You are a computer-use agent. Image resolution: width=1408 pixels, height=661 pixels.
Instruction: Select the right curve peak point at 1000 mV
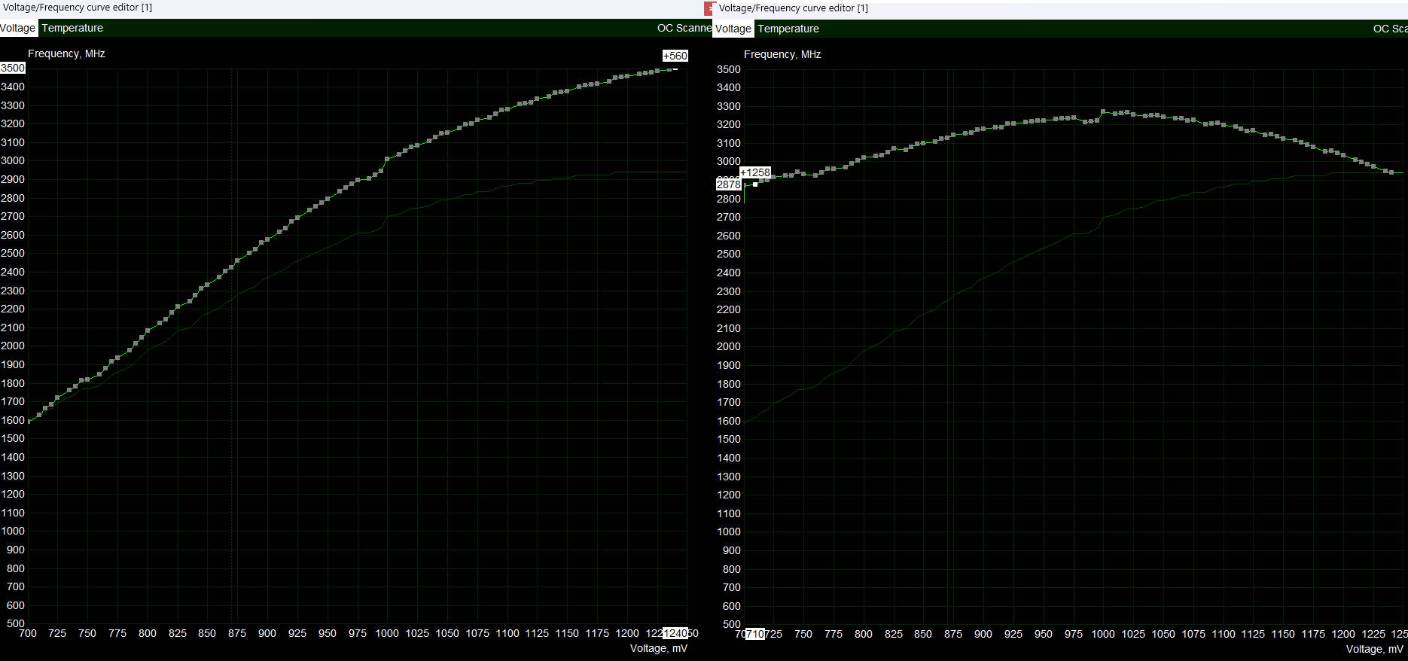[1103, 112]
